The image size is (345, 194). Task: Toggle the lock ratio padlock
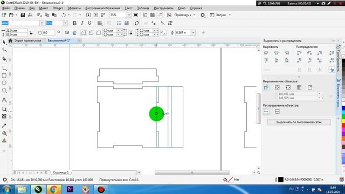tap(31, 33)
